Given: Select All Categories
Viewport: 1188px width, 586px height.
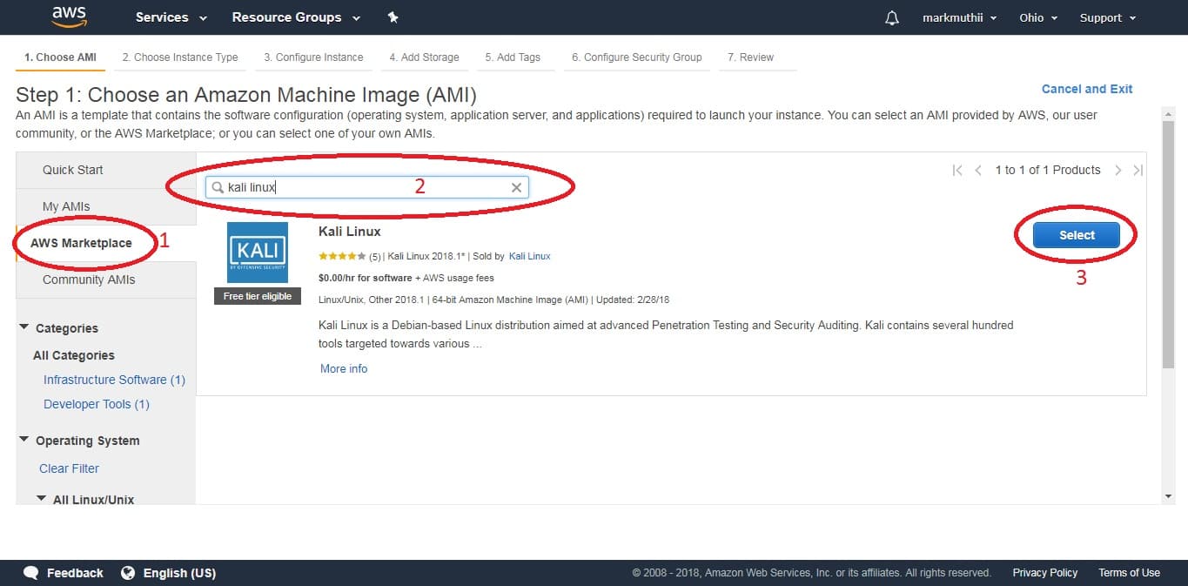Looking at the screenshot, I should click(x=74, y=355).
